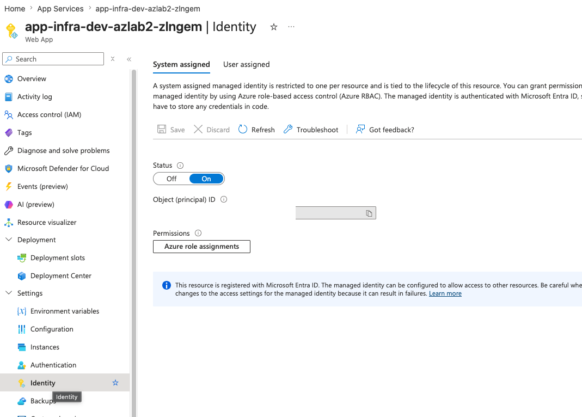Click the Microsoft Defender for Cloud shield icon
Screen dimensions: 582x417
9,168
